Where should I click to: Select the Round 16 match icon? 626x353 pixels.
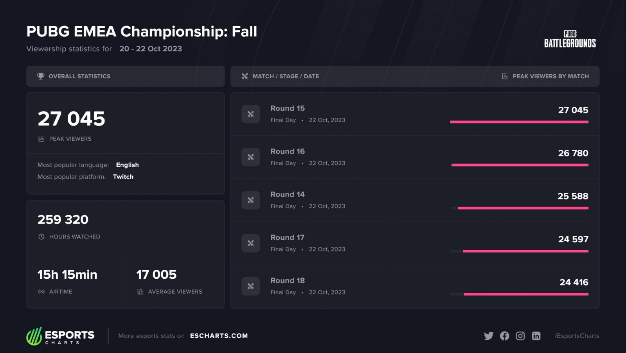click(250, 157)
